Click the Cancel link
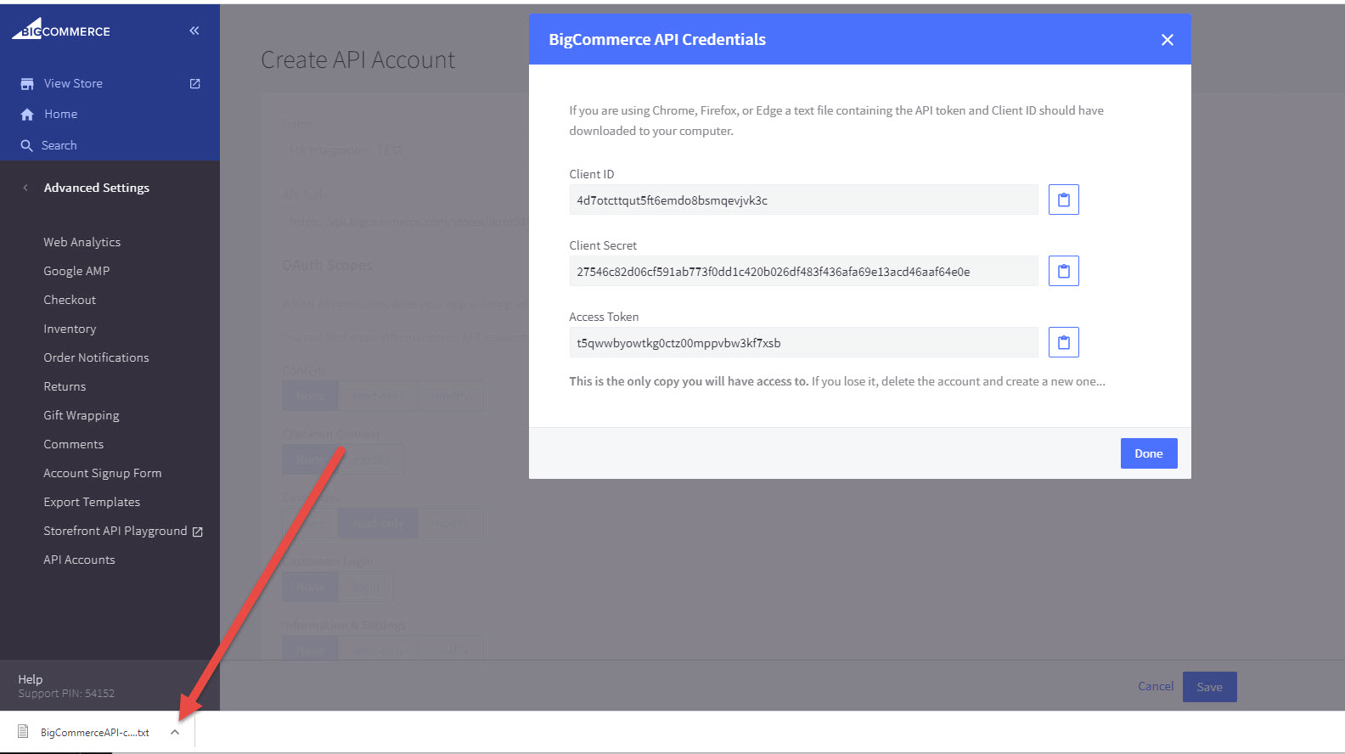The height and width of the screenshot is (754, 1345). point(1156,686)
